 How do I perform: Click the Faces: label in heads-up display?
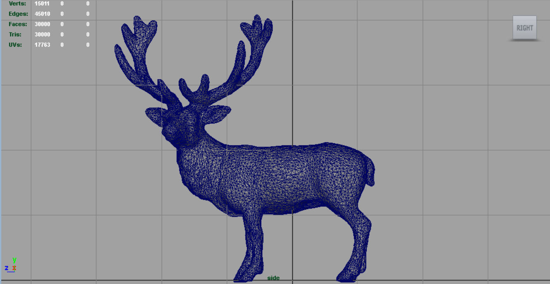[18, 24]
